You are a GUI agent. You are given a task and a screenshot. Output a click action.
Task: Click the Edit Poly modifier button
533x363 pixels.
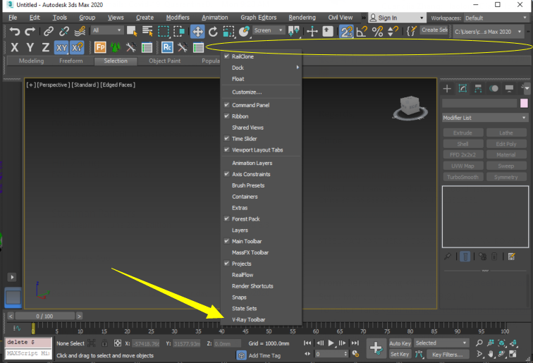tap(506, 144)
